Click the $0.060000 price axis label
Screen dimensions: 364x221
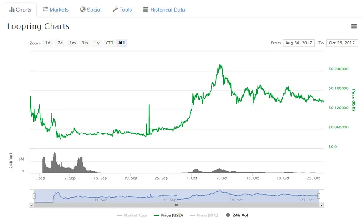coord(339,127)
